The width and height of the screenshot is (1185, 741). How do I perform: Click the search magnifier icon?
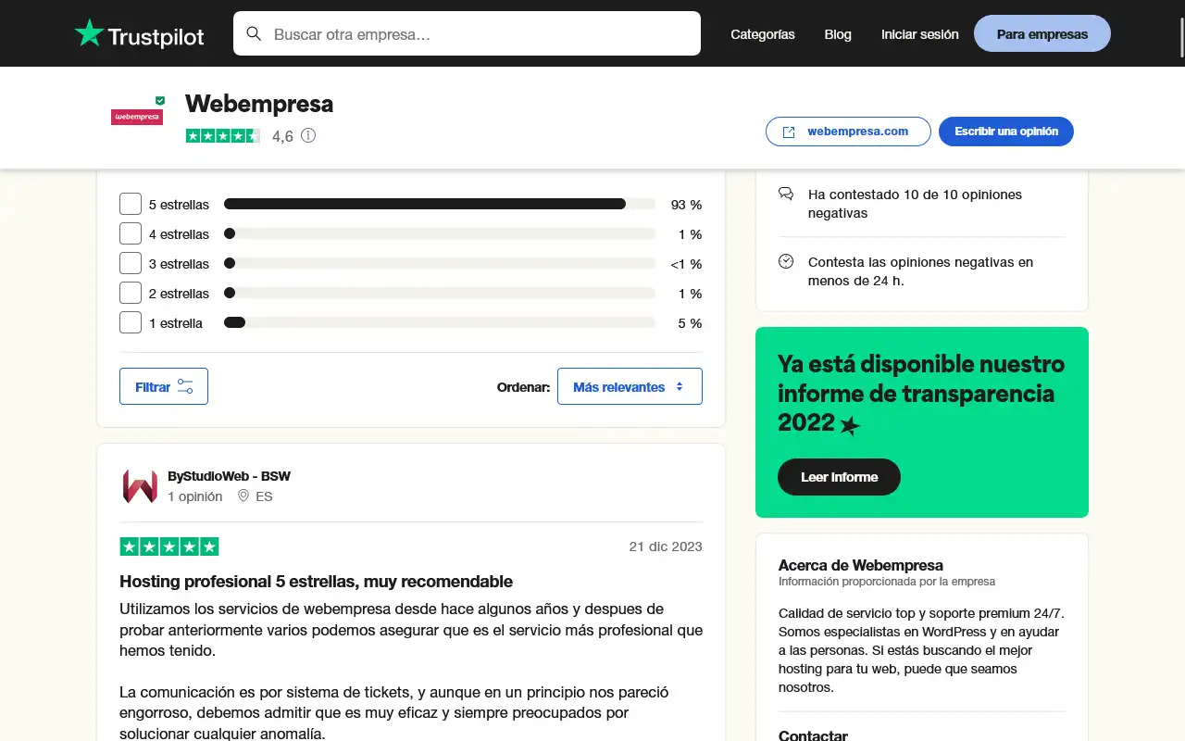coord(254,34)
